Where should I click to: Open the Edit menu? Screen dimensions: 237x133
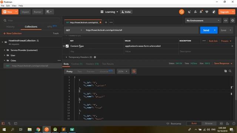coord(8,6)
